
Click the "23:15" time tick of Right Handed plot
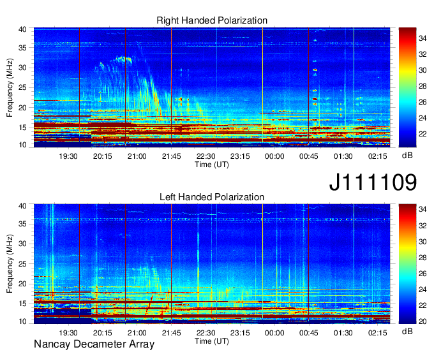240,156
